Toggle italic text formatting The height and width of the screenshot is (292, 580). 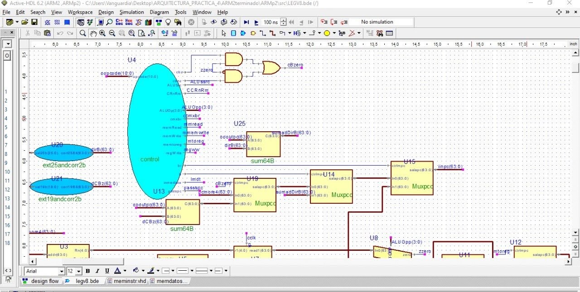[x=97, y=271]
